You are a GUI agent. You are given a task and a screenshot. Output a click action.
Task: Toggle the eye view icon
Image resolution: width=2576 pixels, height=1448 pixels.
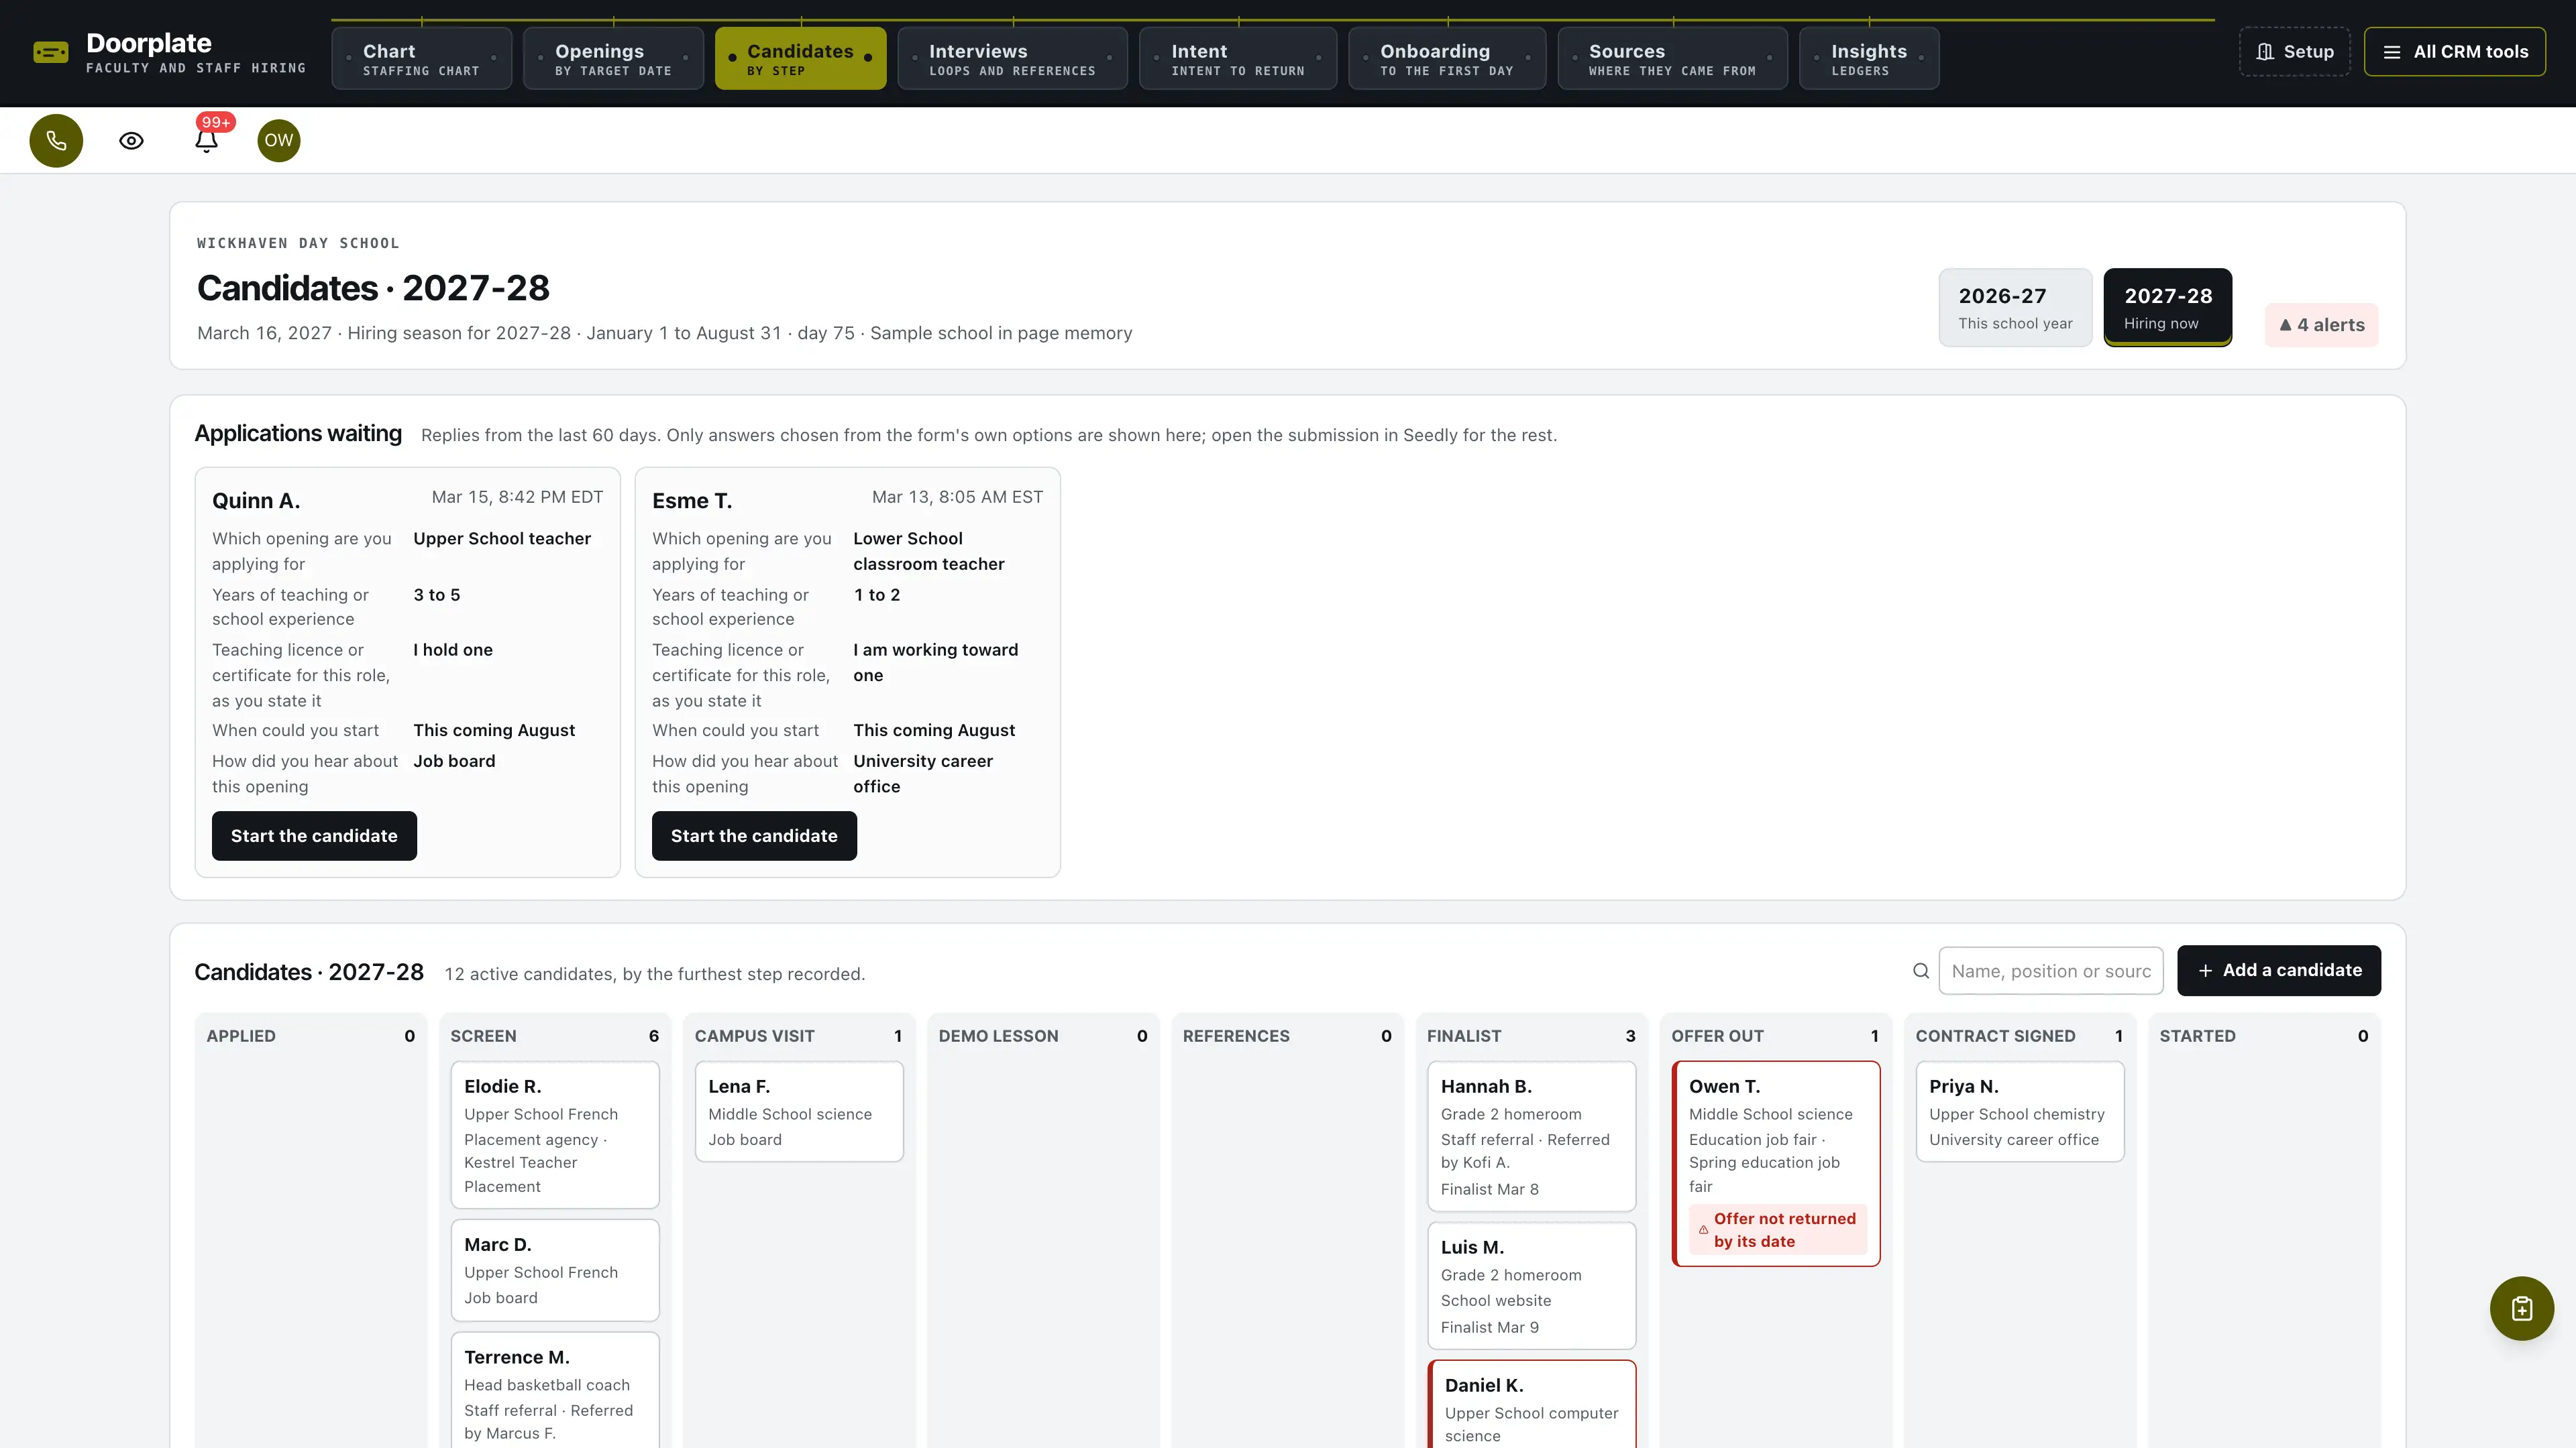(131, 141)
